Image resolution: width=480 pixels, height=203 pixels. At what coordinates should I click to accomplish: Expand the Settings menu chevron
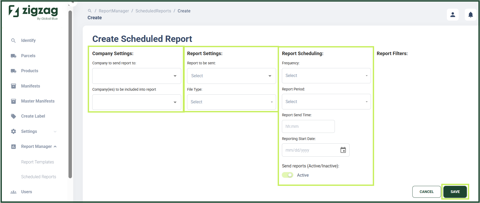[x=55, y=132]
